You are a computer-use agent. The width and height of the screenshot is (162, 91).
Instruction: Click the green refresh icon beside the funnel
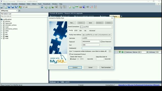tap(123, 52)
